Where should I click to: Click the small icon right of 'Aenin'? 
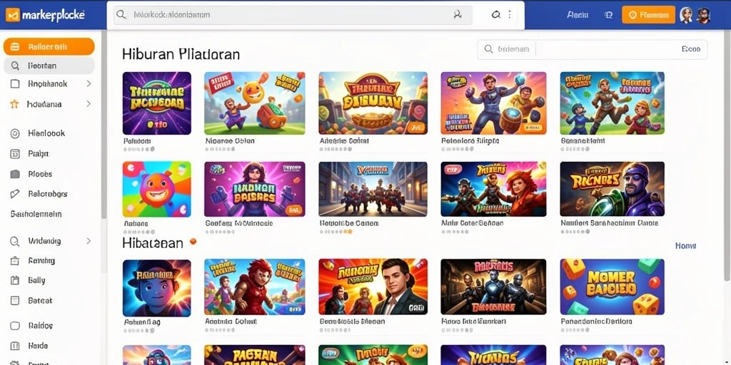[608, 15]
